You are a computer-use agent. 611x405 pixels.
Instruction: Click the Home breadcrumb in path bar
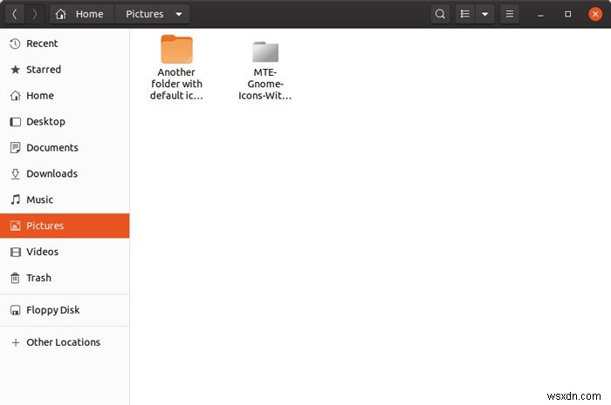82,14
